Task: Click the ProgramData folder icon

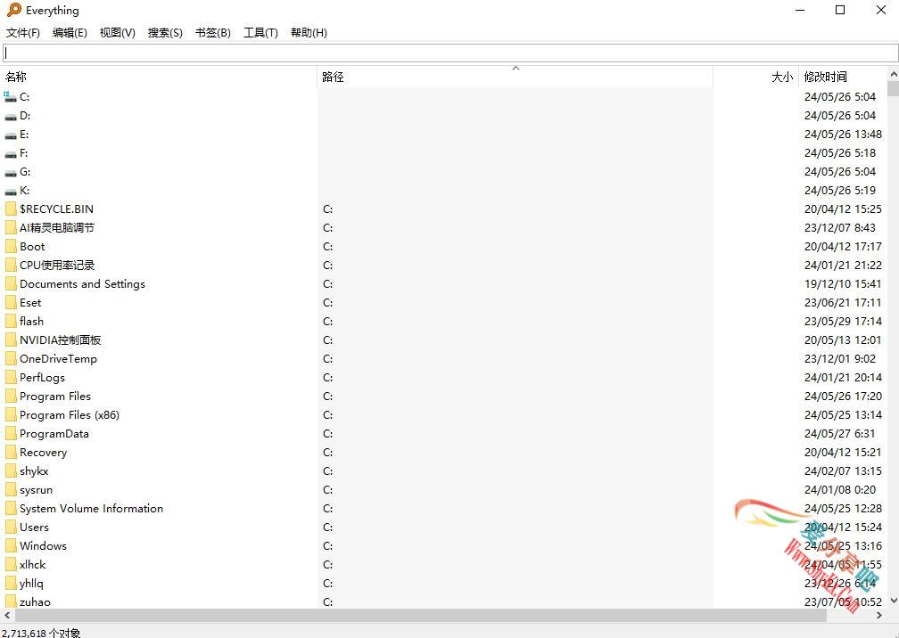Action: [x=11, y=434]
